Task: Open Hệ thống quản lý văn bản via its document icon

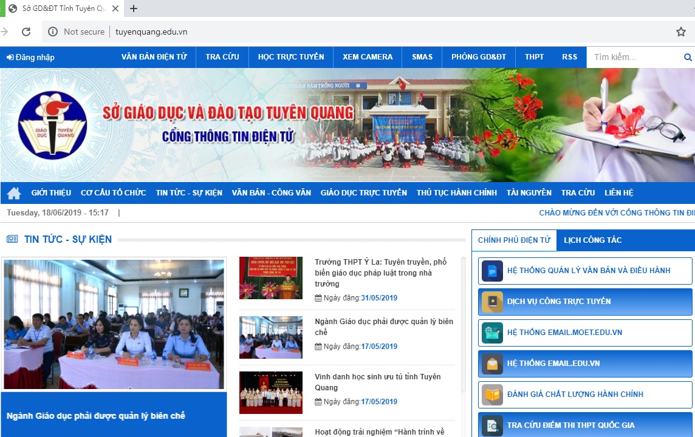Action: [x=492, y=271]
